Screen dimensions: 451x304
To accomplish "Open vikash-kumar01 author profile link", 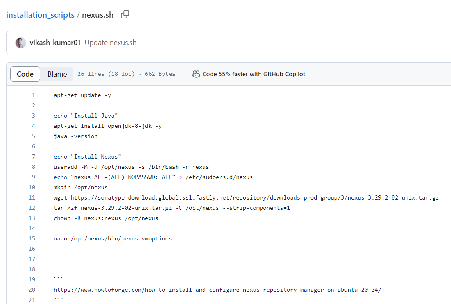I will (55, 43).
